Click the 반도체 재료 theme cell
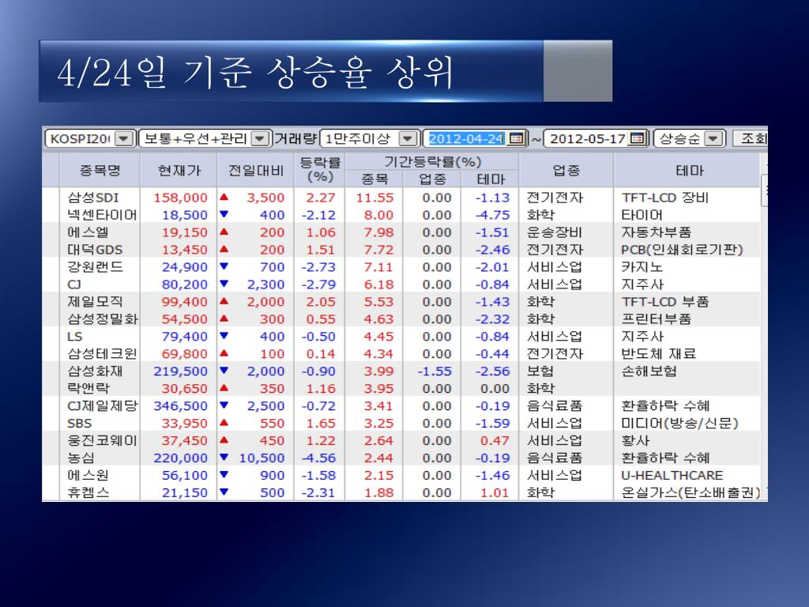 [659, 353]
